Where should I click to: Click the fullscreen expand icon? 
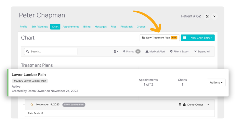pyautogui.click(x=207, y=16)
